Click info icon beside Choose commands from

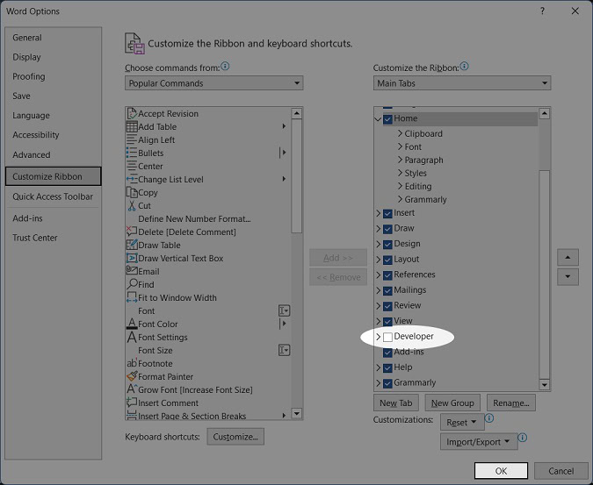[x=225, y=67]
